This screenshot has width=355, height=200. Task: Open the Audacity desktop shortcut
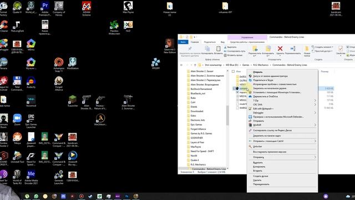tap(31, 82)
